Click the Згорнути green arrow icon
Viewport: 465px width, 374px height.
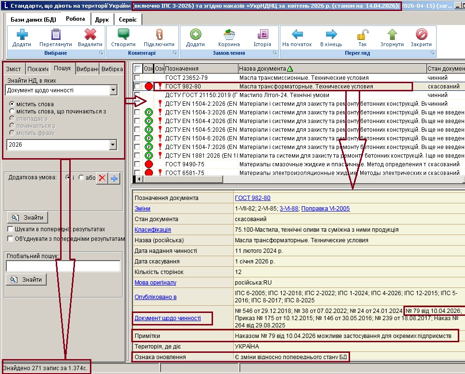click(392, 35)
